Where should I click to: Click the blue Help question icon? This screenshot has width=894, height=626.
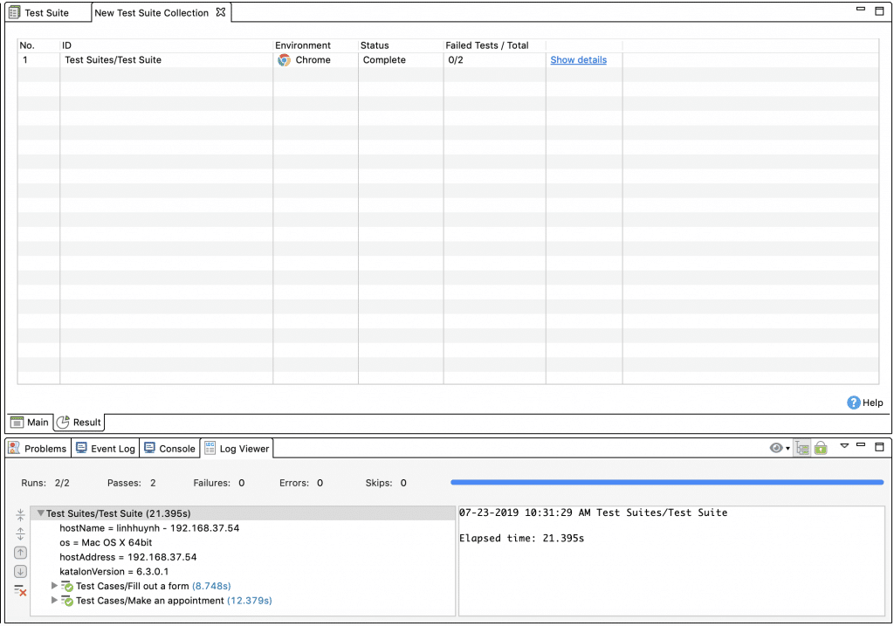click(853, 402)
